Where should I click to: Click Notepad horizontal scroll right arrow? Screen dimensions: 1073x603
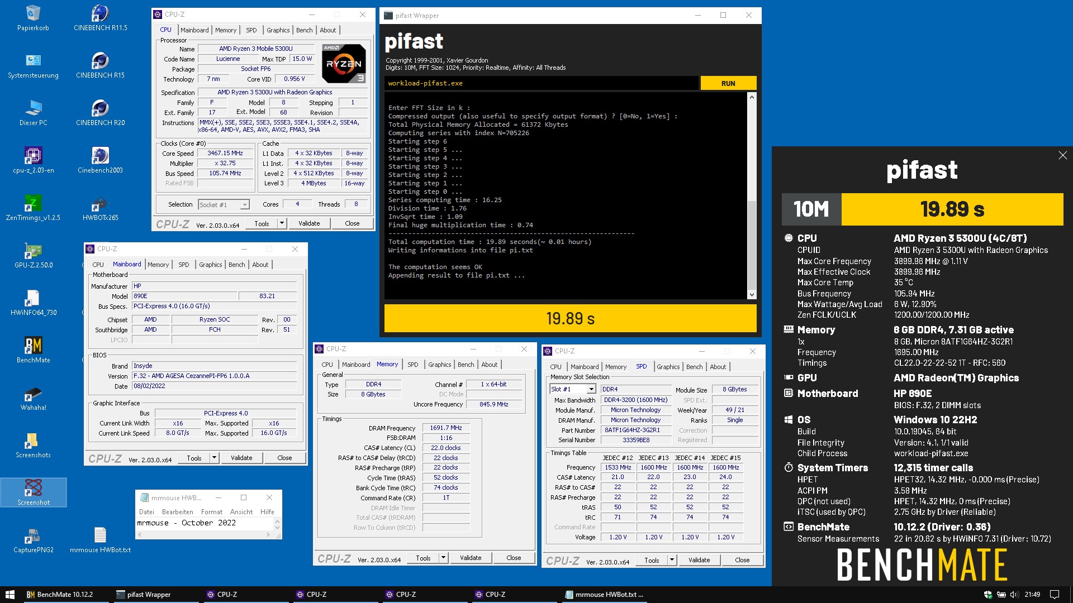coord(268,534)
